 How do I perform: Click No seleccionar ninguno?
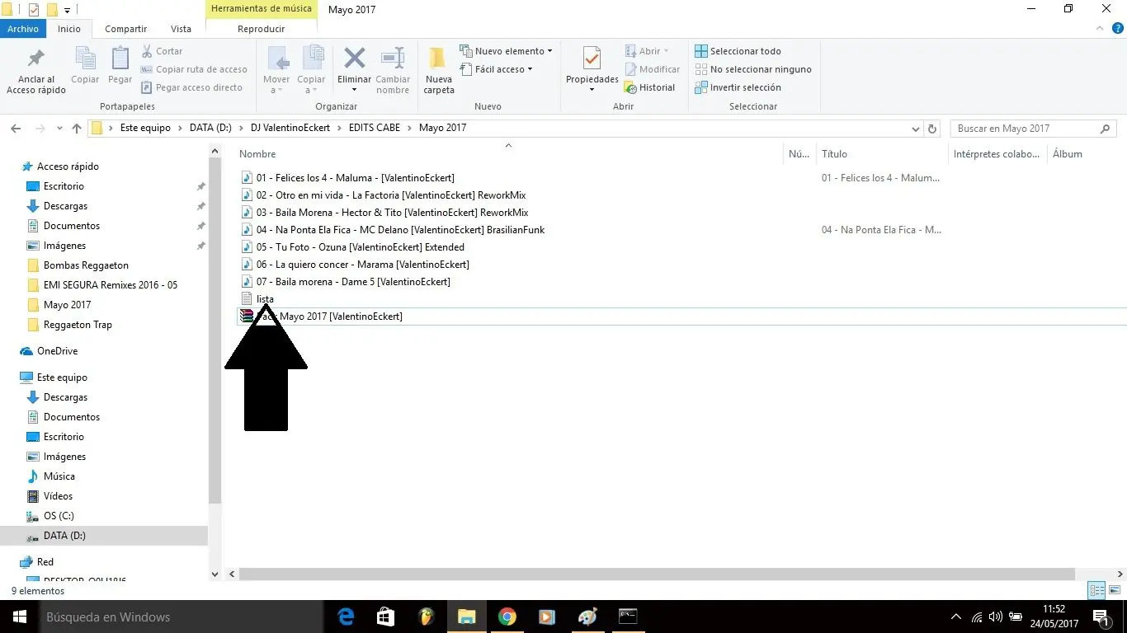pyautogui.click(x=753, y=69)
